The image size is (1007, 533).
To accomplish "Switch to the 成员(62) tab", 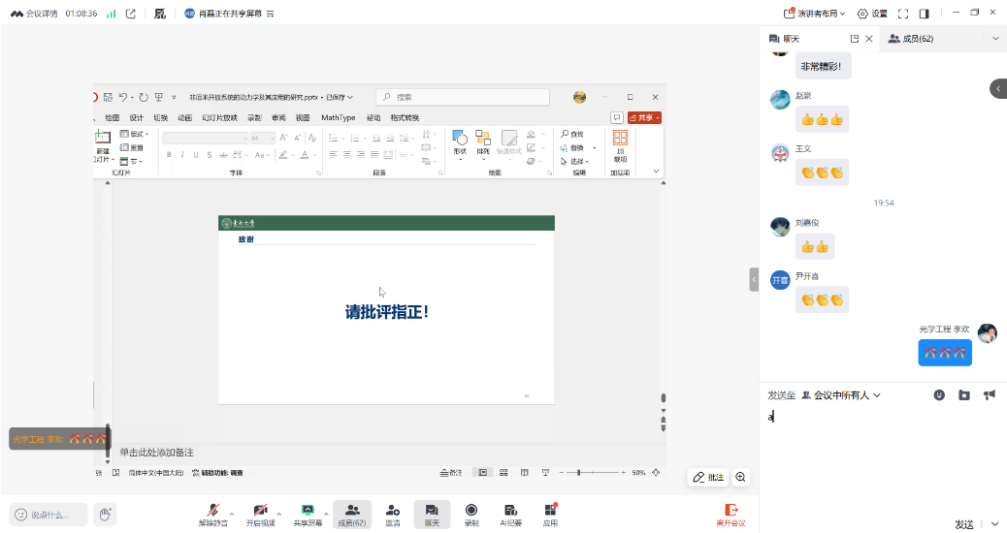I will tap(910, 39).
